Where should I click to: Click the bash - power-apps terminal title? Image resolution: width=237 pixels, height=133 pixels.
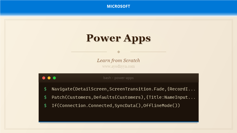point(118,78)
